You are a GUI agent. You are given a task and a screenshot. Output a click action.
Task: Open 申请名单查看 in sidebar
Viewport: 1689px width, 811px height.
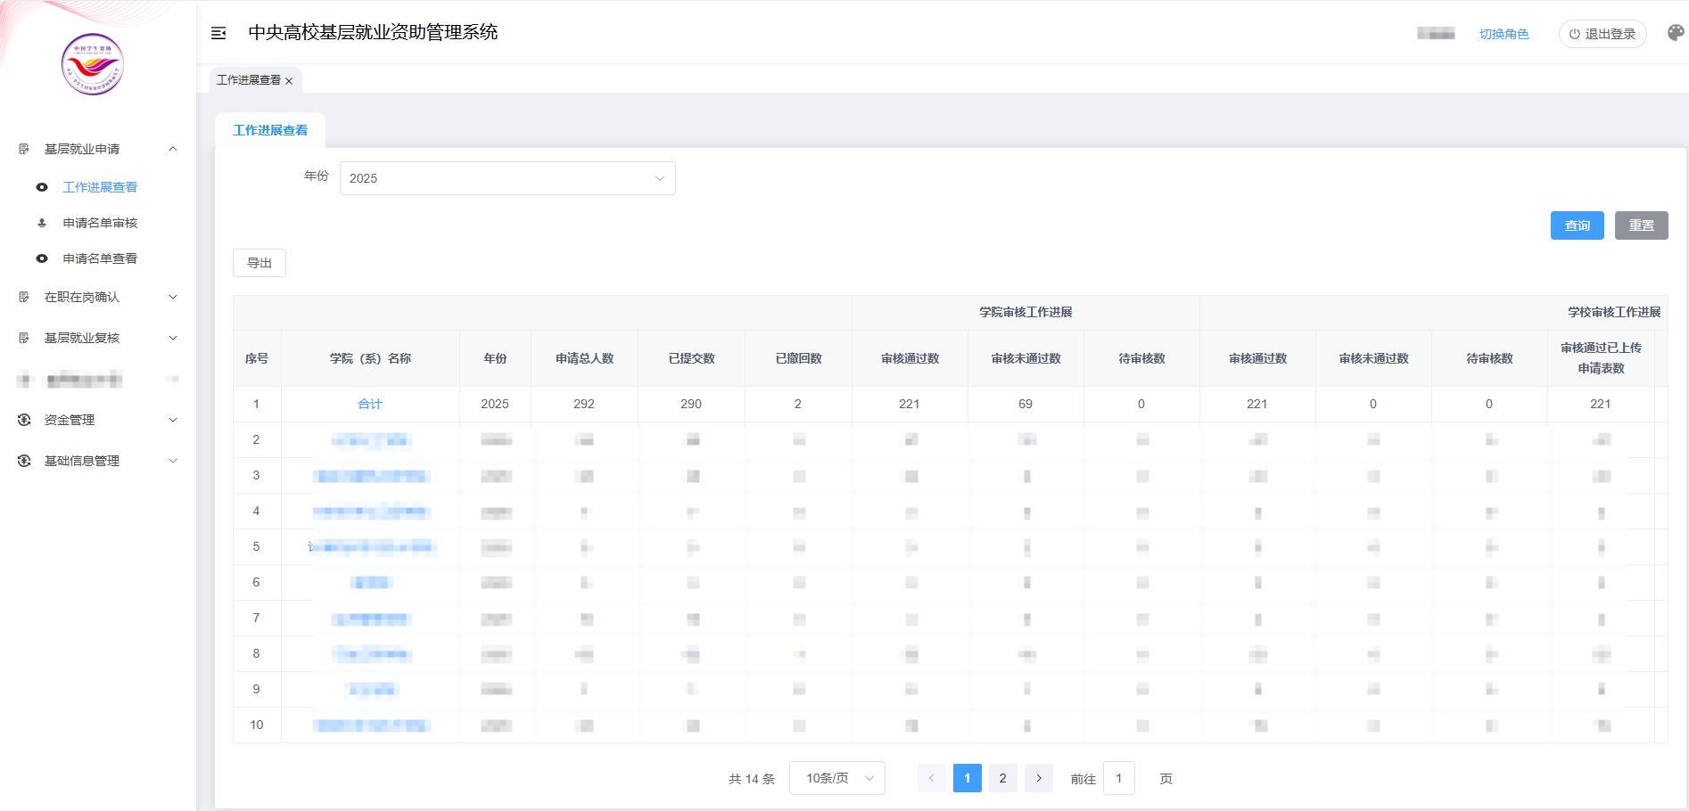(100, 258)
